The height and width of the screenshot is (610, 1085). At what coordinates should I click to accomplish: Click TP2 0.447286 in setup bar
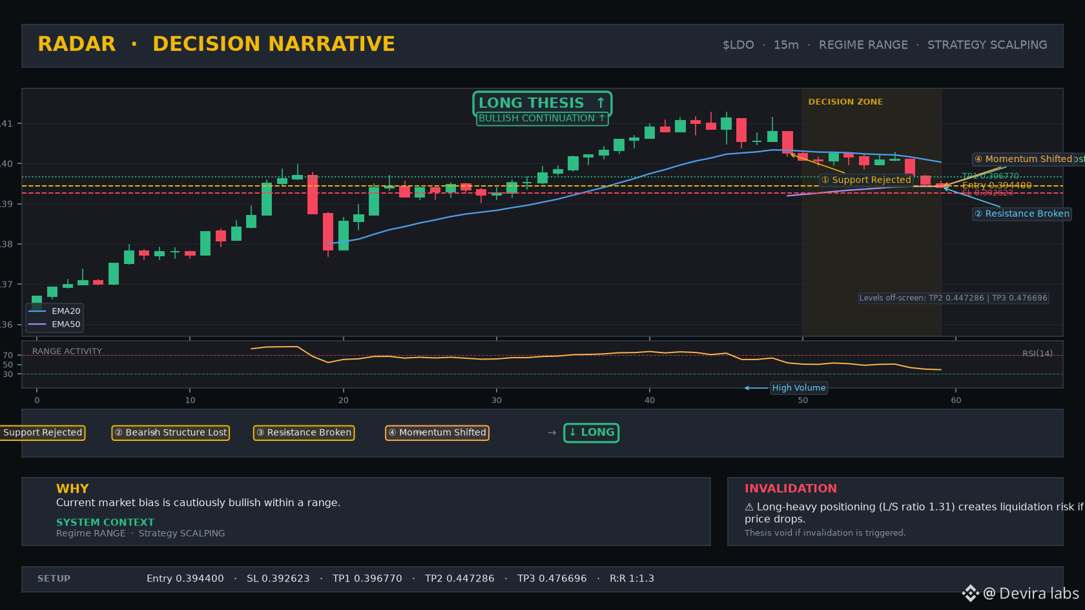pyautogui.click(x=460, y=579)
